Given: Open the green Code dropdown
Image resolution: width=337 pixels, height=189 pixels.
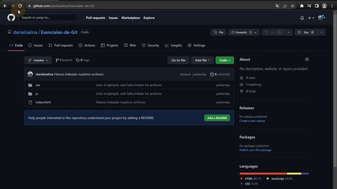Looking at the screenshot, I should (225, 60).
